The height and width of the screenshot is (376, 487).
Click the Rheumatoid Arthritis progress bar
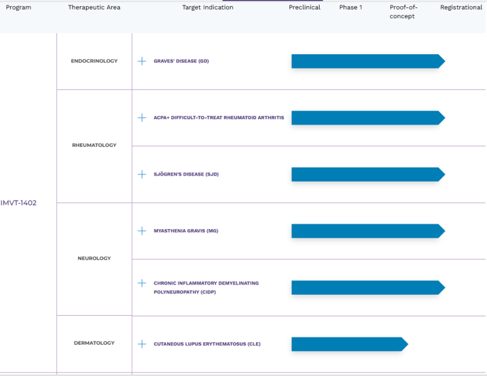point(368,118)
